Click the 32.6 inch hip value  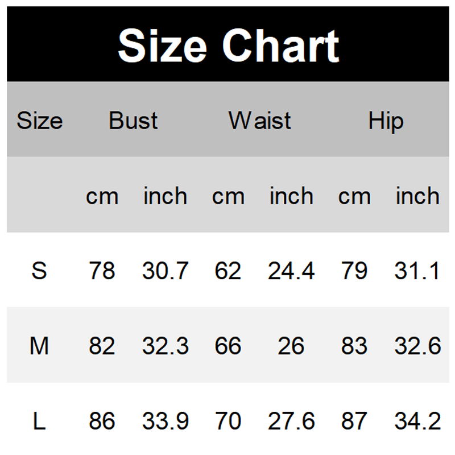tap(417, 346)
